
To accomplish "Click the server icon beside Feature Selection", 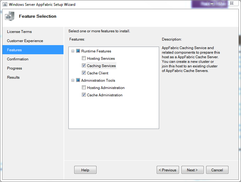I will point(9,16).
